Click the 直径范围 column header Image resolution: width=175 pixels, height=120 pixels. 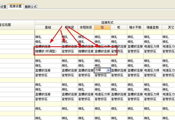(x=17, y=25)
